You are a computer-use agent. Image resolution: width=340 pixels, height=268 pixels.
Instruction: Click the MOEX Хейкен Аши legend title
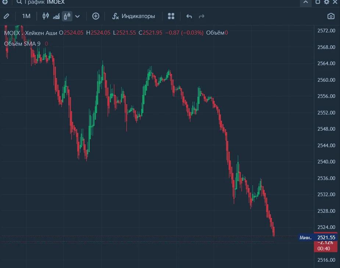coord(31,33)
